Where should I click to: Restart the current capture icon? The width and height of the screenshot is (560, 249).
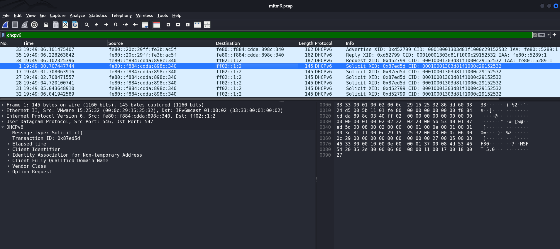point(25,25)
